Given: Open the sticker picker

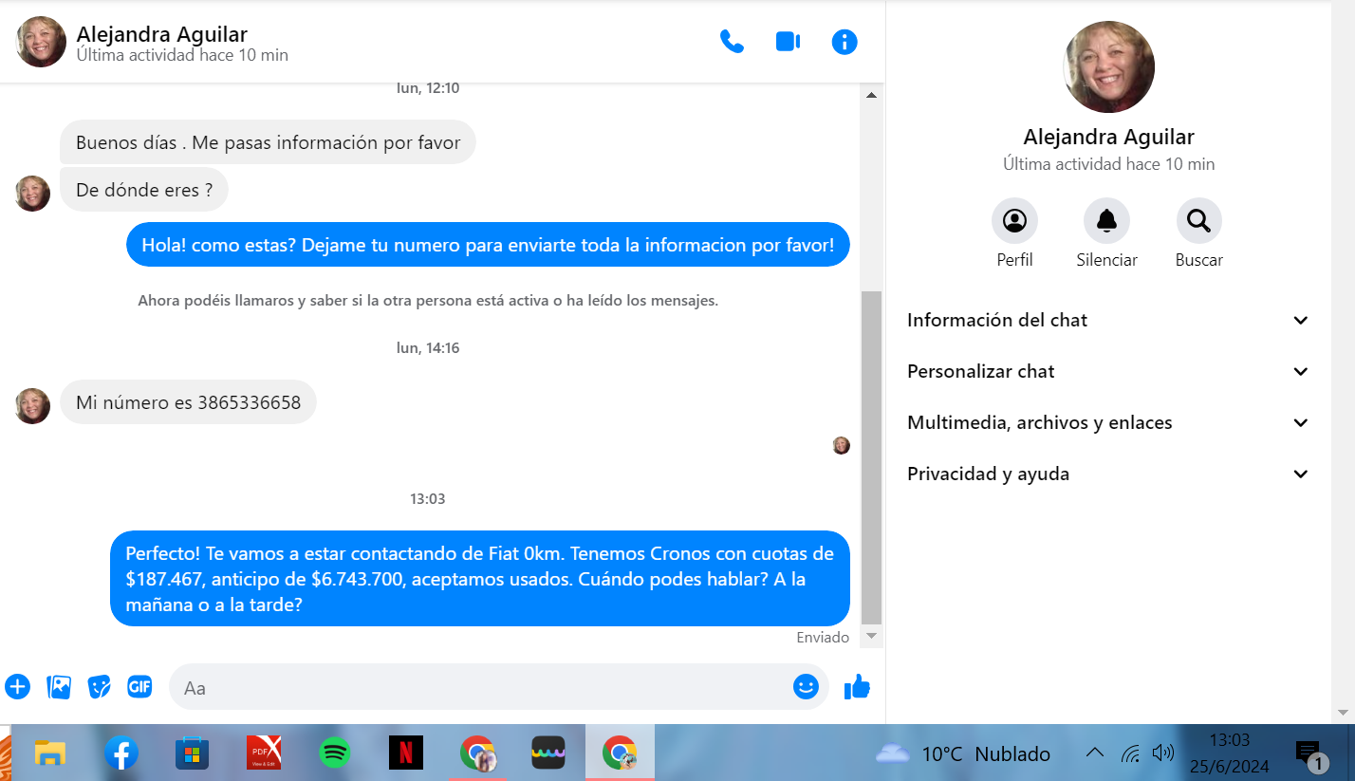Looking at the screenshot, I should pyautogui.click(x=100, y=686).
